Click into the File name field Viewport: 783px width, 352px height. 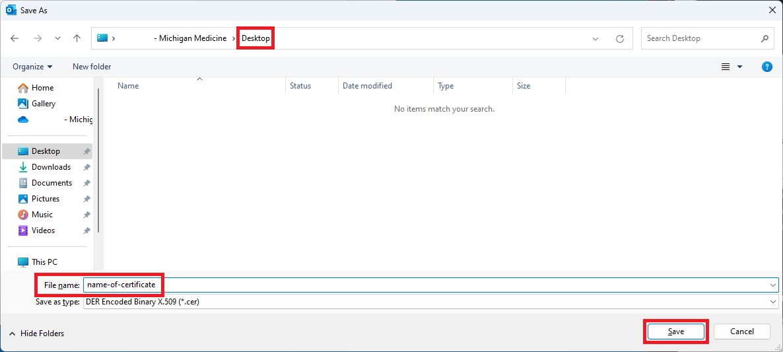[429, 285]
